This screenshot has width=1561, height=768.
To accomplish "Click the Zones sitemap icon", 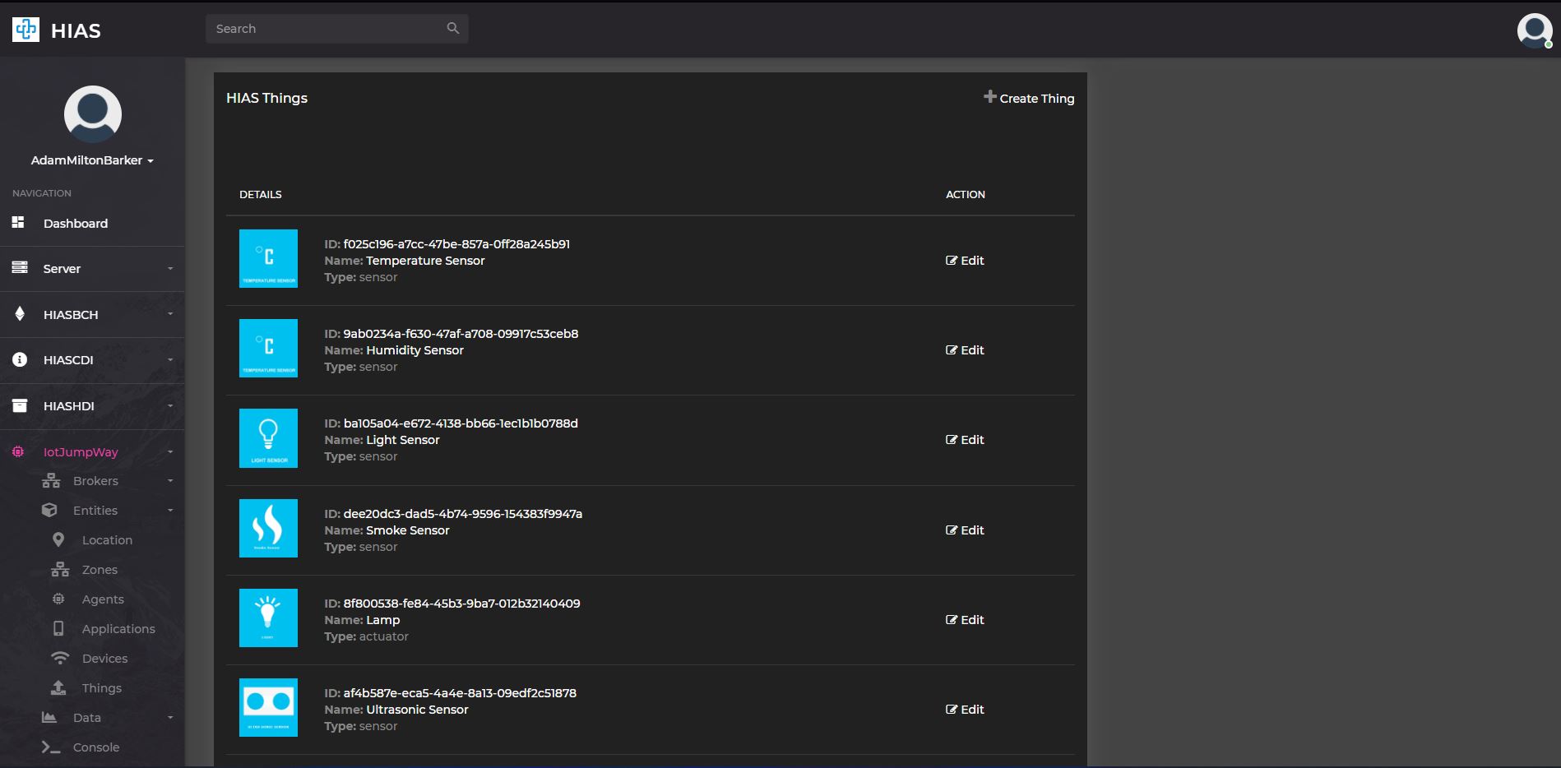I will click(60, 569).
